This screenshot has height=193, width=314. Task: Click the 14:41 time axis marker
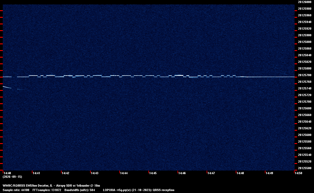click(36, 173)
